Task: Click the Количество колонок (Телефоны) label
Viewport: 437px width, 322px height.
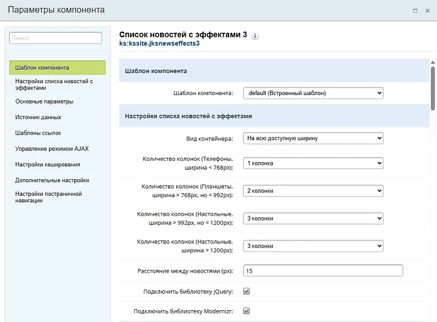Action: pos(188,163)
